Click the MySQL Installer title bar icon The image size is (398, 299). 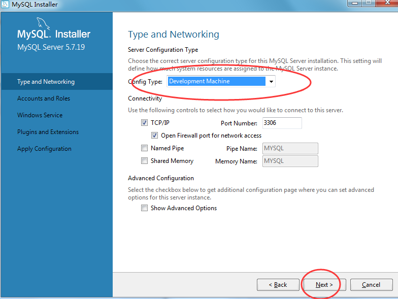coord(5,4)
